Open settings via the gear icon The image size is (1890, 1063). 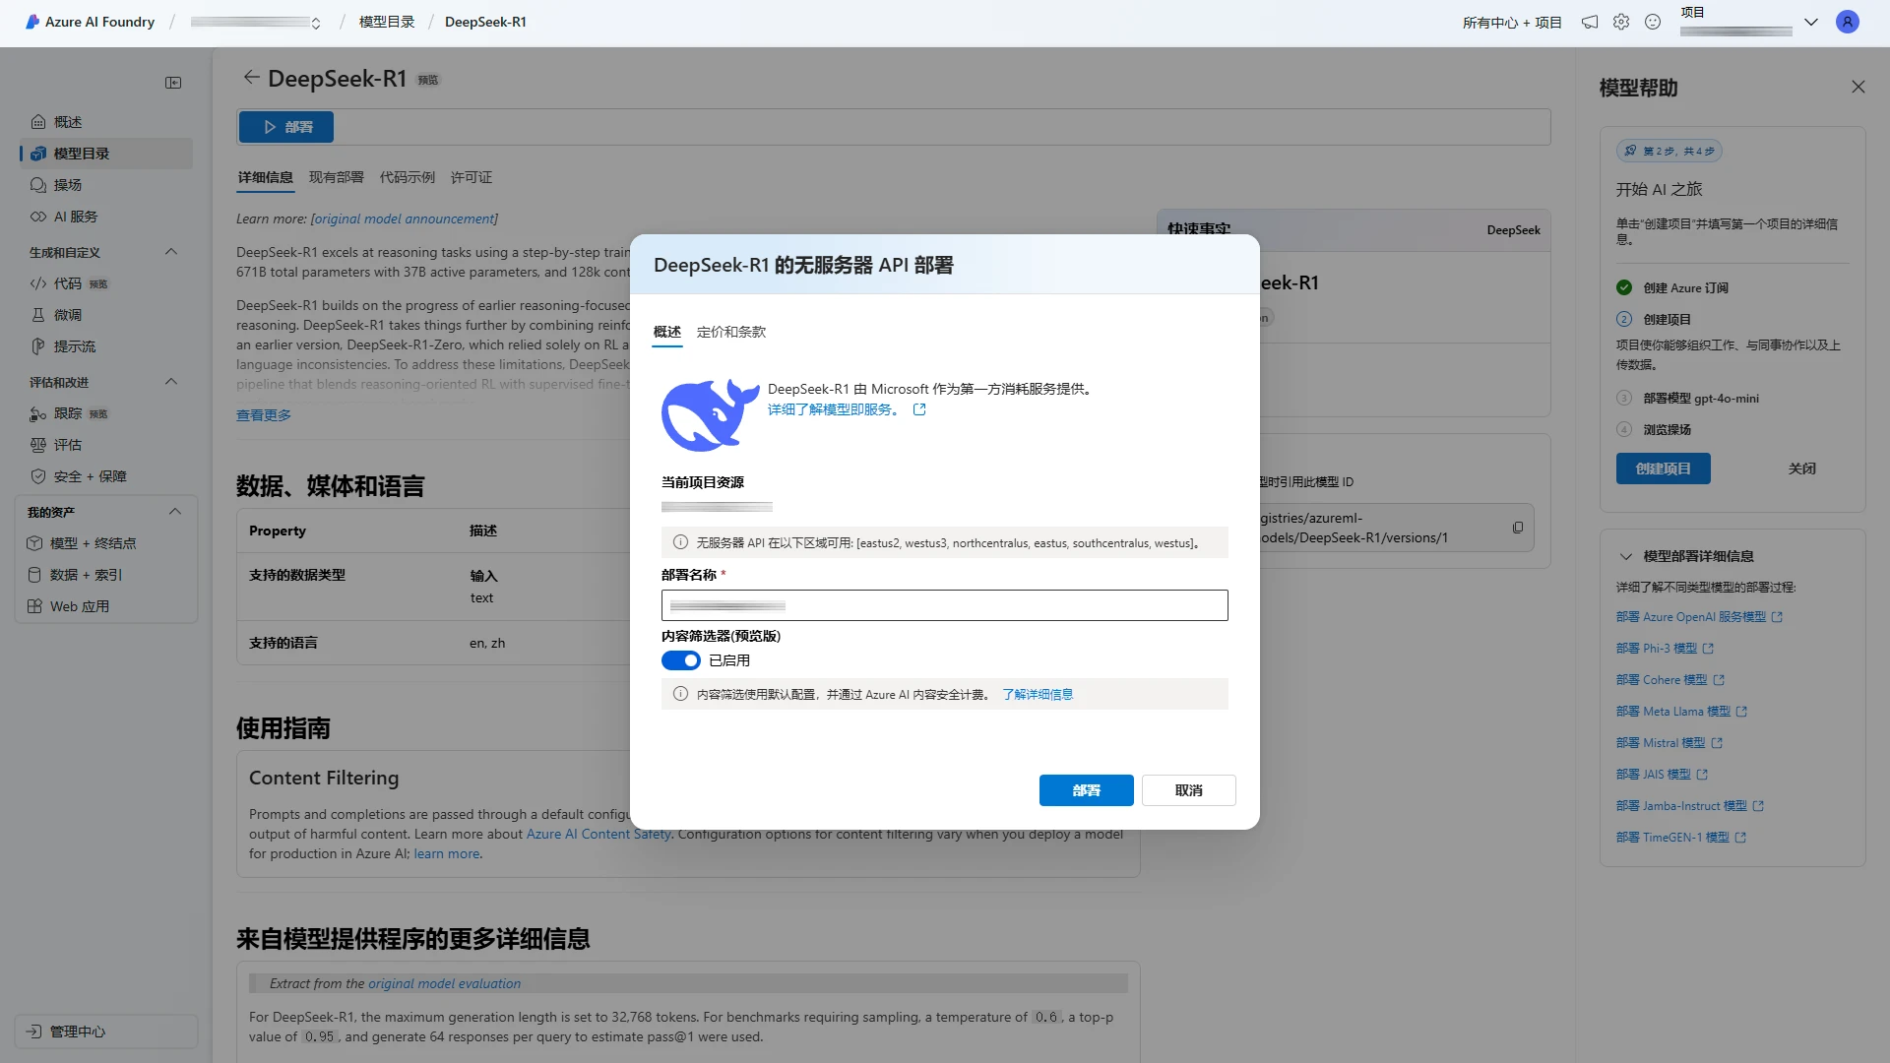(x=1621, y=22)
